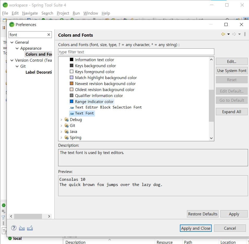Click the filter funnel icon in main window
The width and height of the screenshot is (249, 244).
[x=3, y=217]
